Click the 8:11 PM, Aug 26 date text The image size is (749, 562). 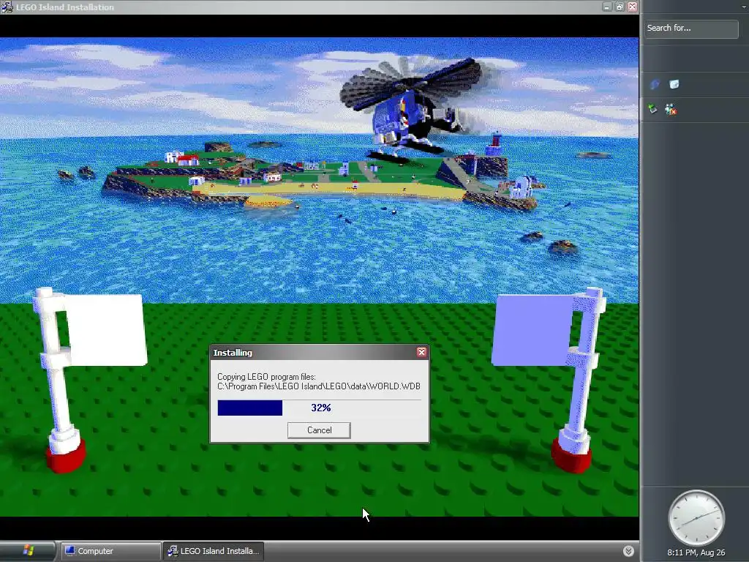(696, 552)
